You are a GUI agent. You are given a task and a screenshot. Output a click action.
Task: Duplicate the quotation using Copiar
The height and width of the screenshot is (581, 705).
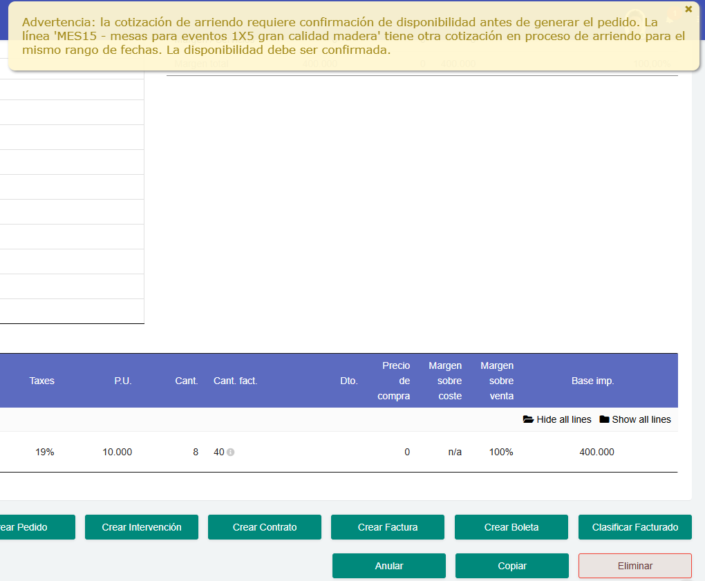click(x=511, y=566)
